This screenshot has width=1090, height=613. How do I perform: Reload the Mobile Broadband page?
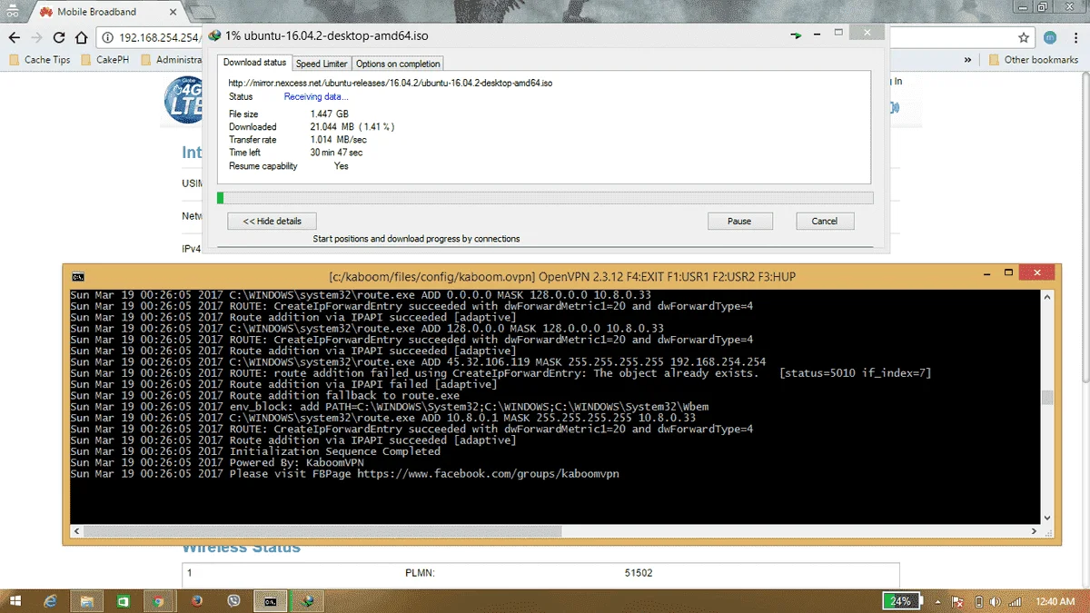pyautogui.click(x=59, y=38)
